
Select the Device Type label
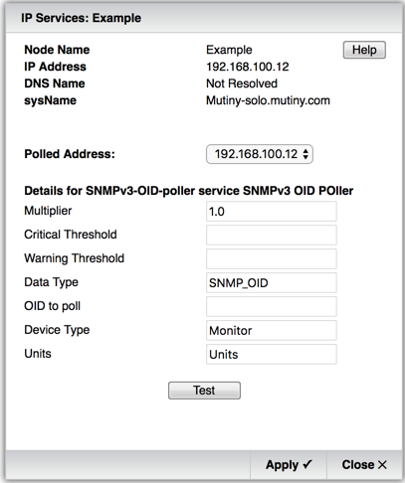pyautogui.click(x=57, y=330)
